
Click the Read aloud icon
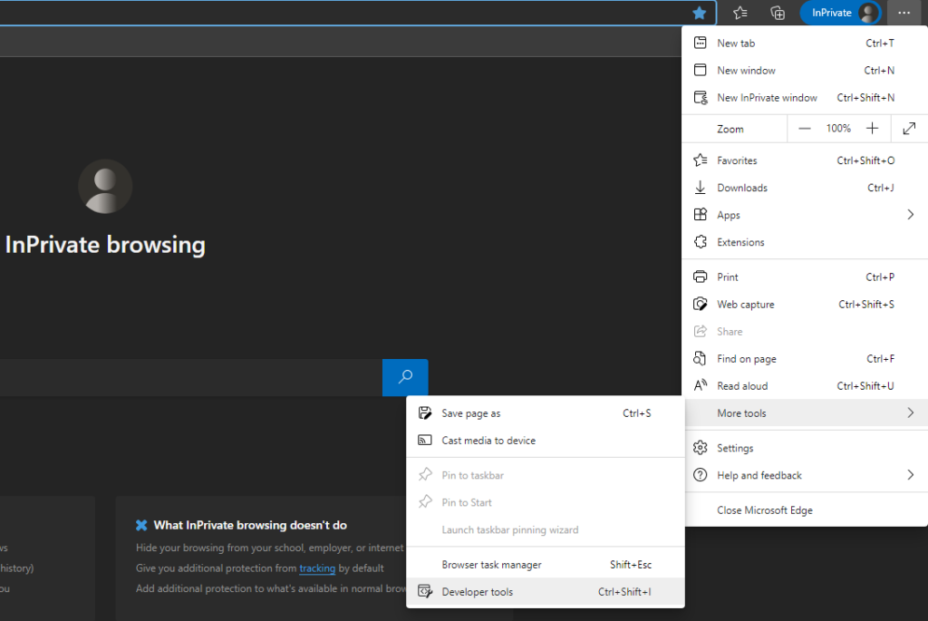701,385
